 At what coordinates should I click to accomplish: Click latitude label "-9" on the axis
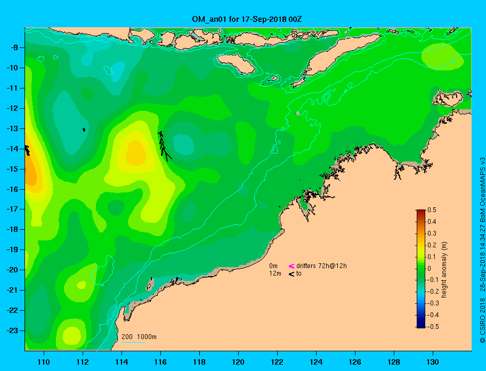pyautogui.click(x=15, y=48)
